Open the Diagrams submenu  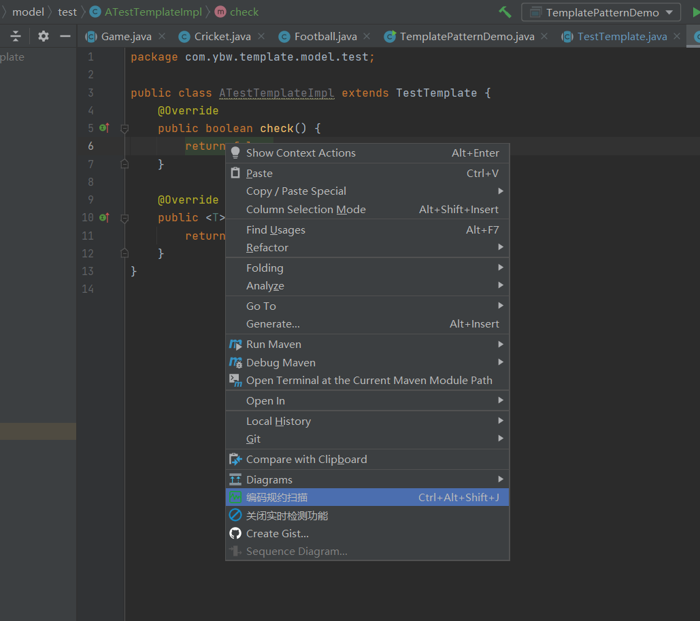point(367,480)
